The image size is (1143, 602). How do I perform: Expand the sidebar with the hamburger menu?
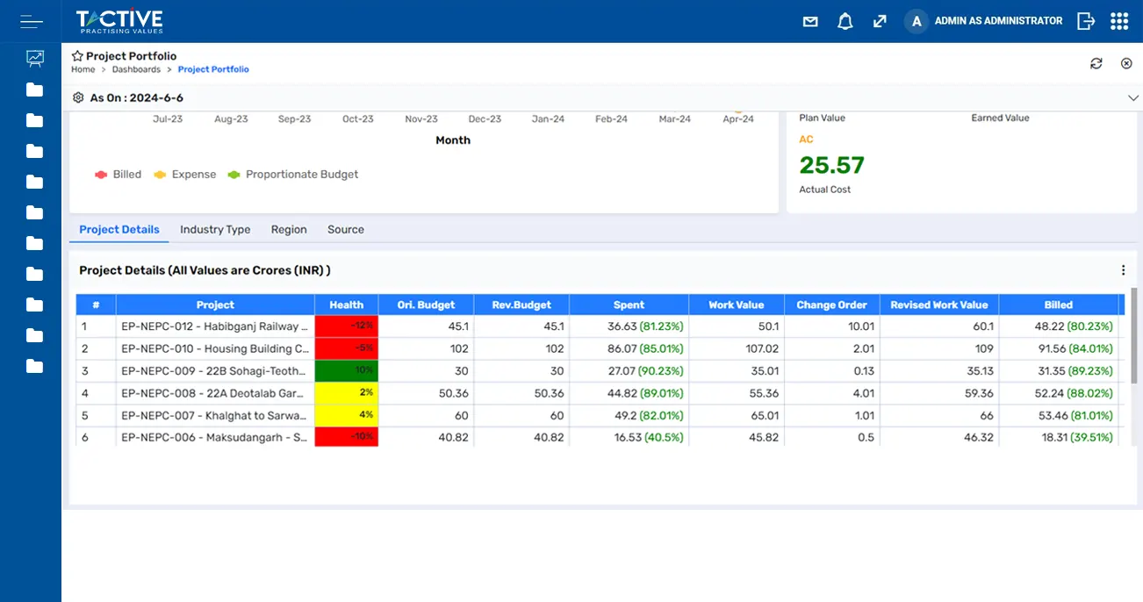(31, 21)
